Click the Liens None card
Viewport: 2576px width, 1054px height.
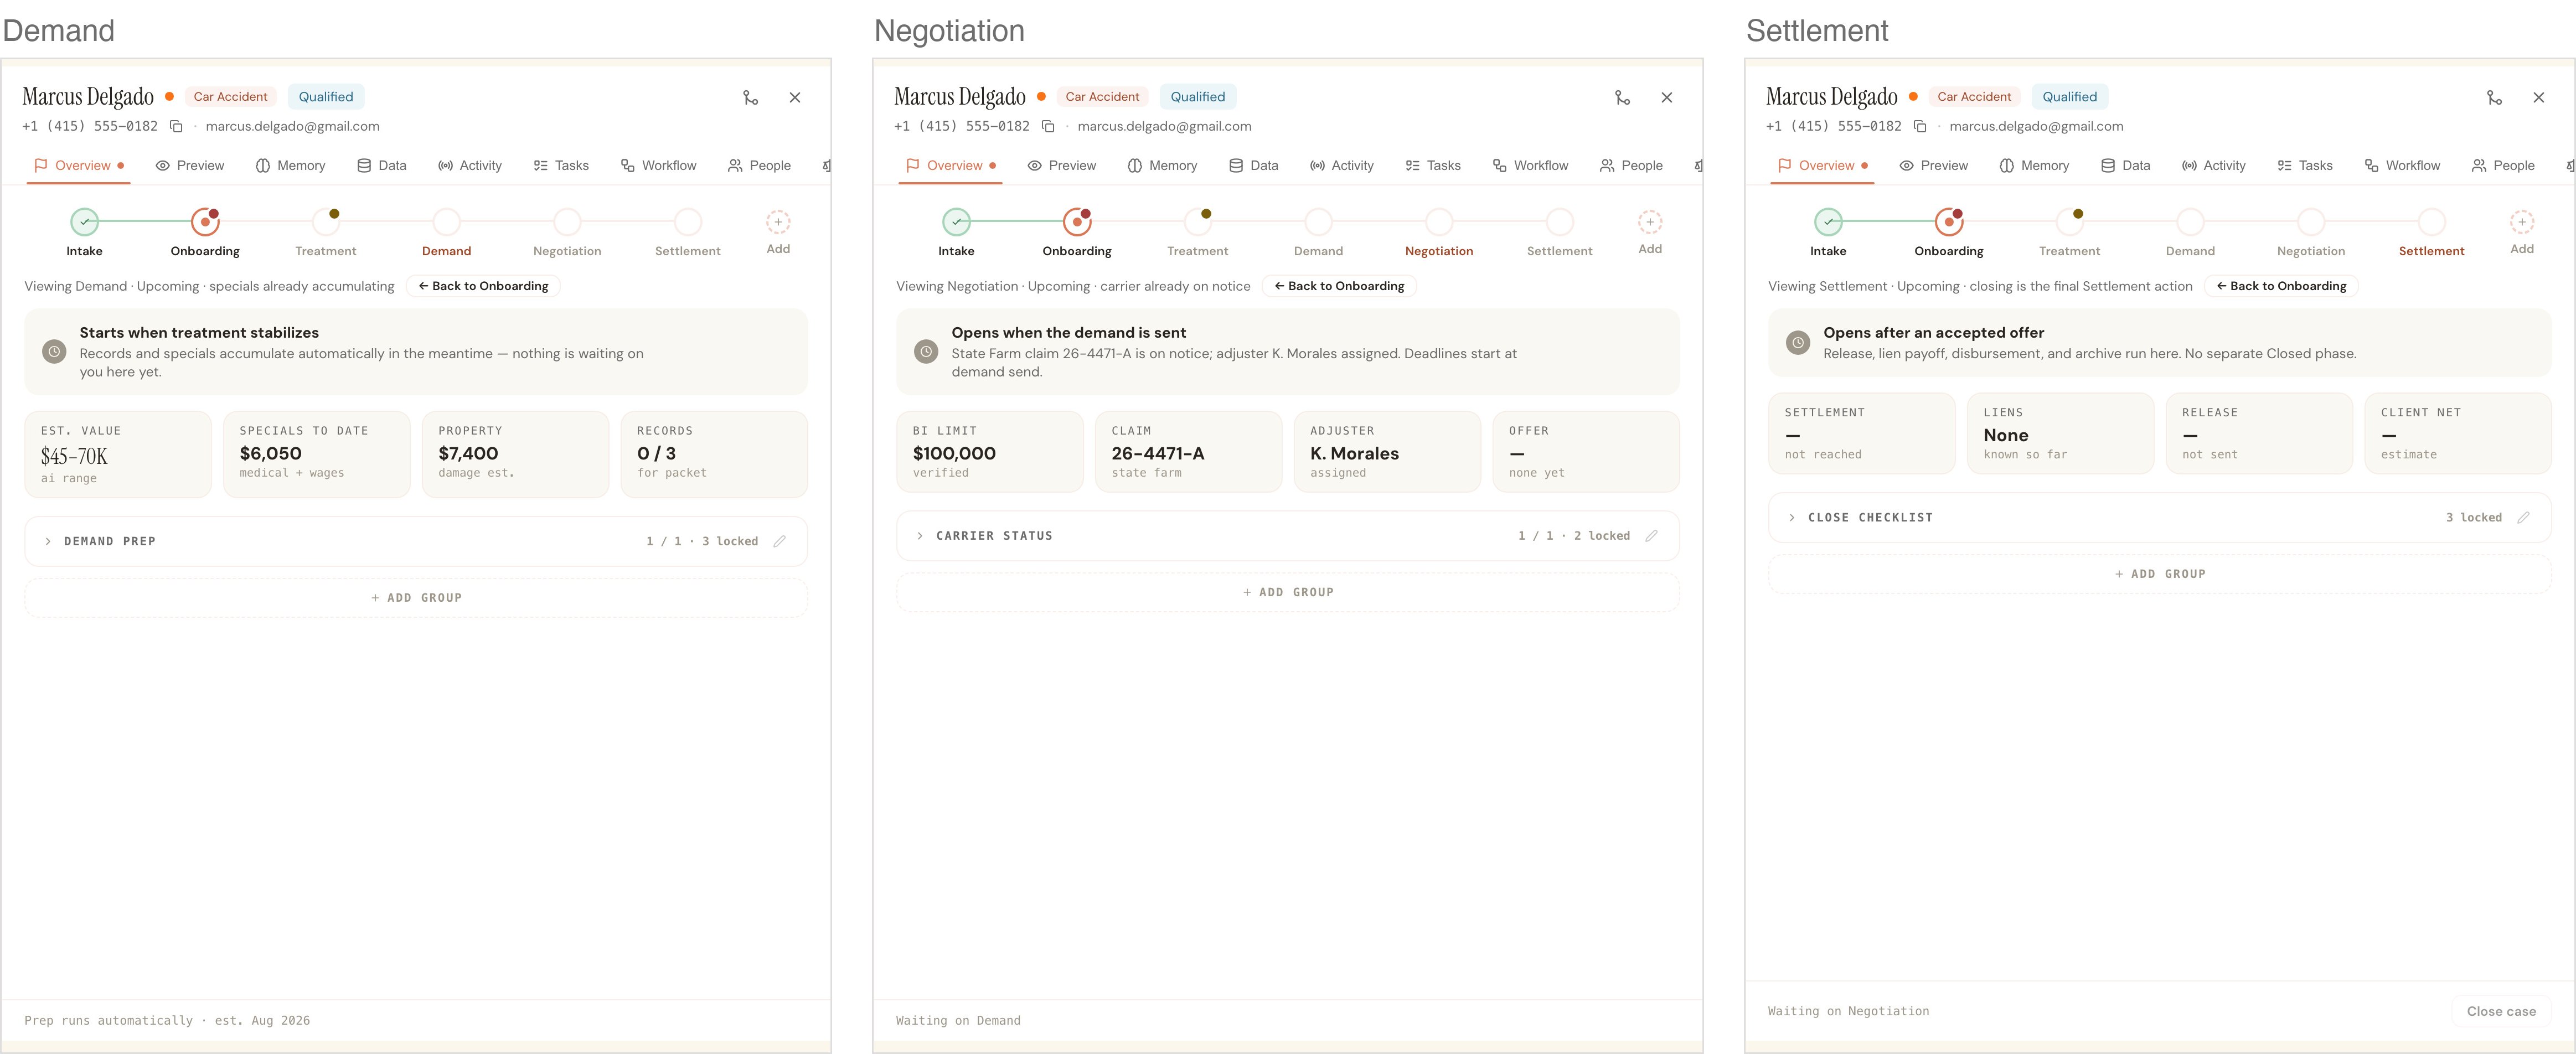[2060, 433]
